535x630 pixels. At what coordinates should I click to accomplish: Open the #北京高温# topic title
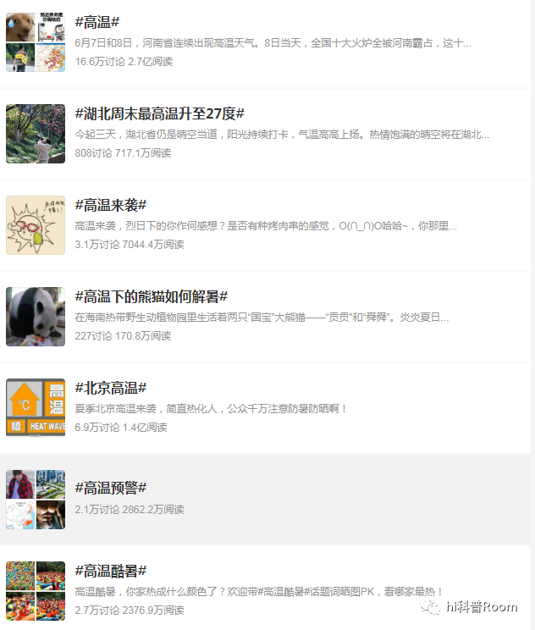tap(110, 388)
